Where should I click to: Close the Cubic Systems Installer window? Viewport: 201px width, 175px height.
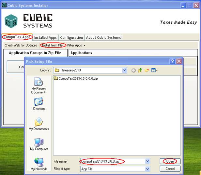(196, 6)
